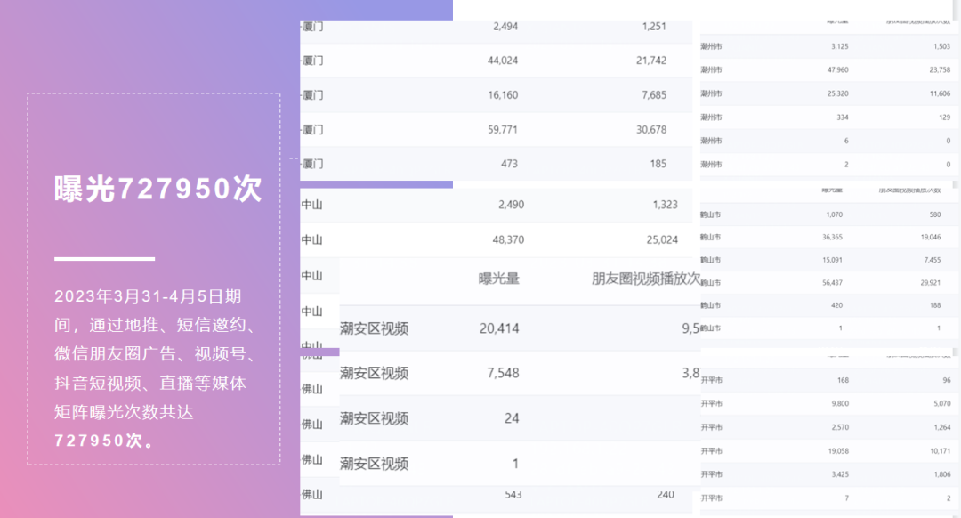This screenshot has width=961, height=518.
Task: Select the 中山 cell 2,490
Action: point(511,205)
